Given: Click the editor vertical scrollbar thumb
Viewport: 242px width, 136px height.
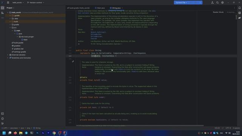Looking at the screenshot, I should coord(236,17).
